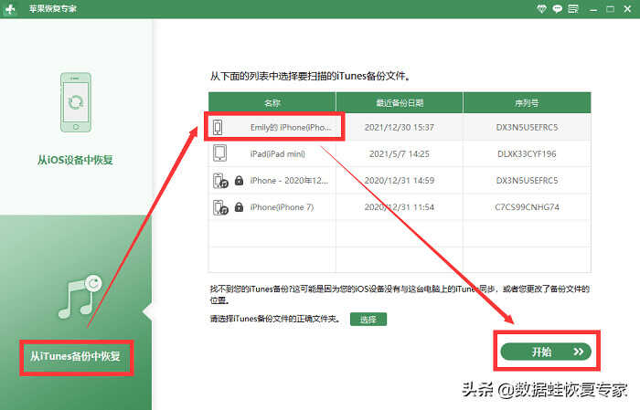Sort by 名称 column header
Image resolution: width=640 pixels, height=410 pixels.
[x=272, y=102]
